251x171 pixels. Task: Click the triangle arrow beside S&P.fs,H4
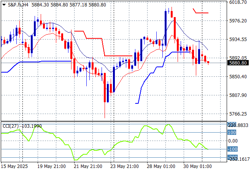point(4,4)
